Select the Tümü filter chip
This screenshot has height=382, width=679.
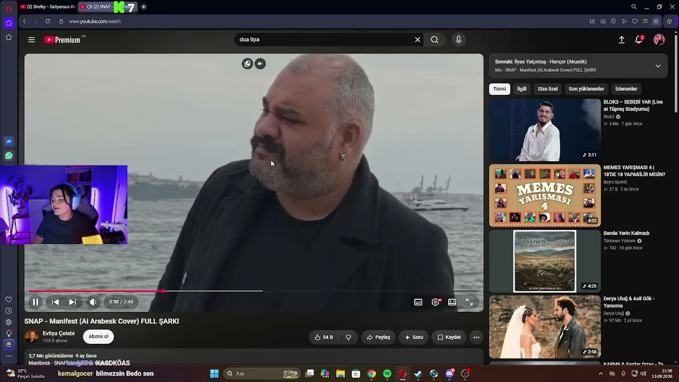click(500, 89)
